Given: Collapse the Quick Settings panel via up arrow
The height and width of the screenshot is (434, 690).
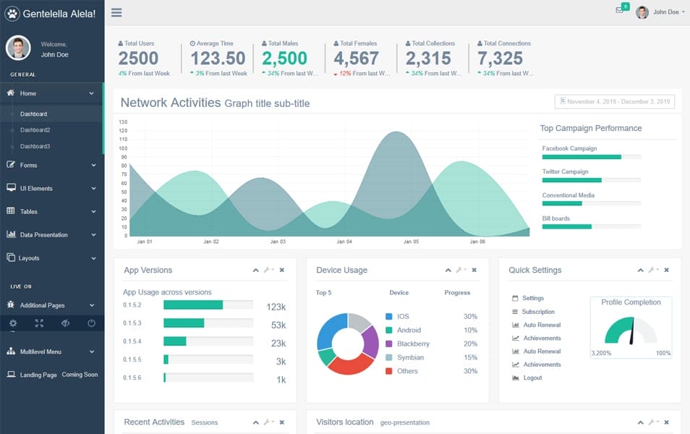Looking at the screenshot, I should pos(640,270).
